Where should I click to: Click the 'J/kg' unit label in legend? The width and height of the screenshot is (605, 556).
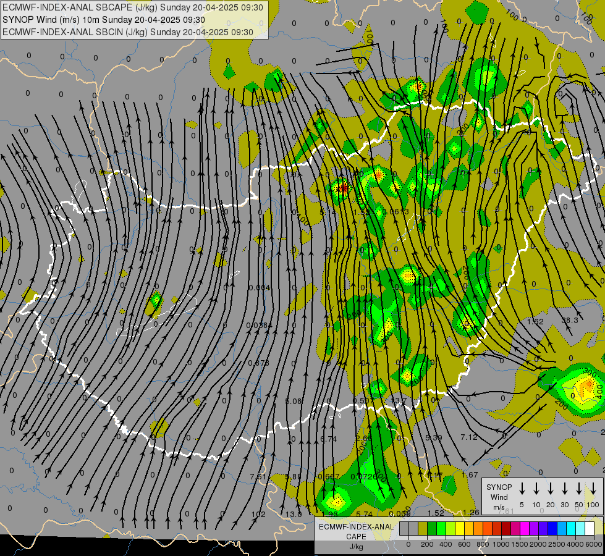(x=356, y=547)
